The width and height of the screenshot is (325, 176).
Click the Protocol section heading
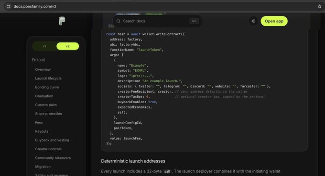pos(38,60)
